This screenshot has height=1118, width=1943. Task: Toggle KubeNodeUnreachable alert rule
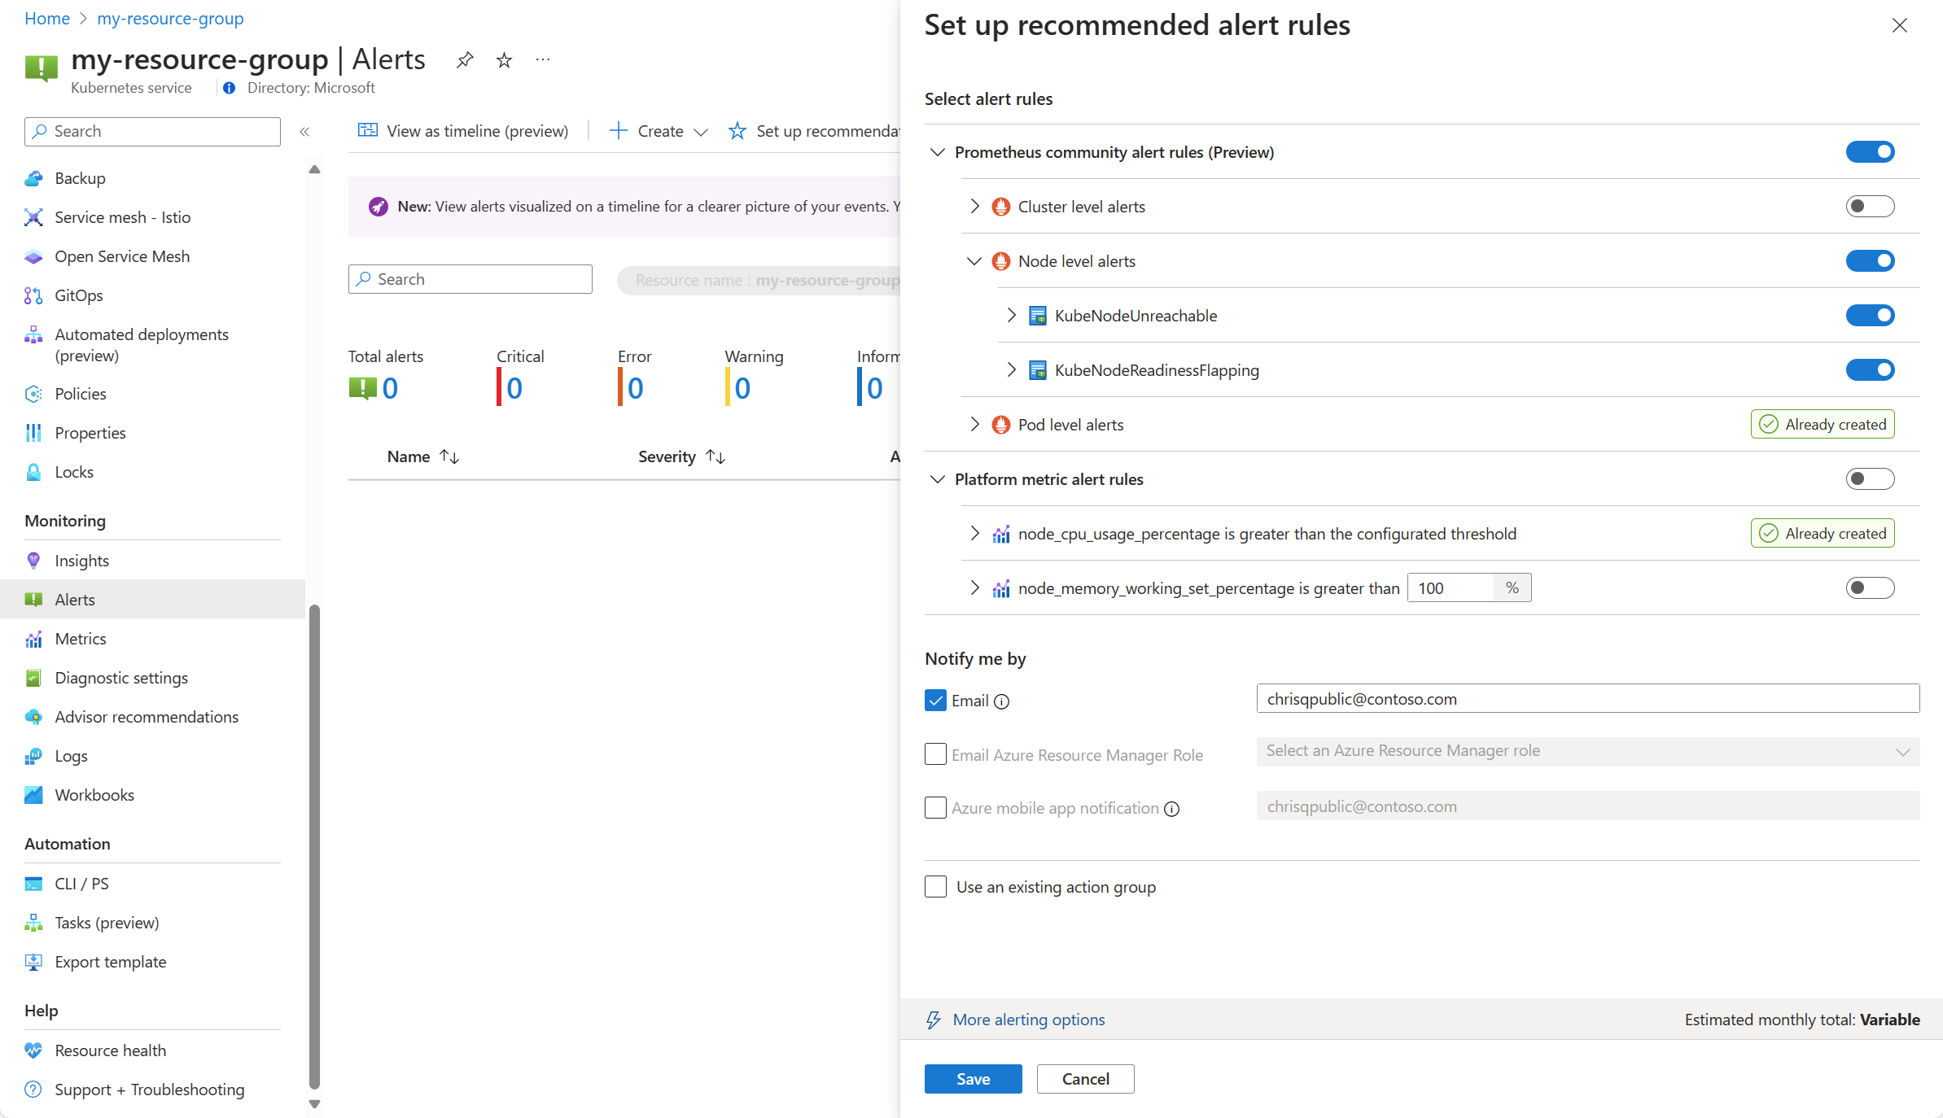1871,315
